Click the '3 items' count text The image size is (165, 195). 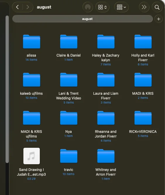point(106,102)
